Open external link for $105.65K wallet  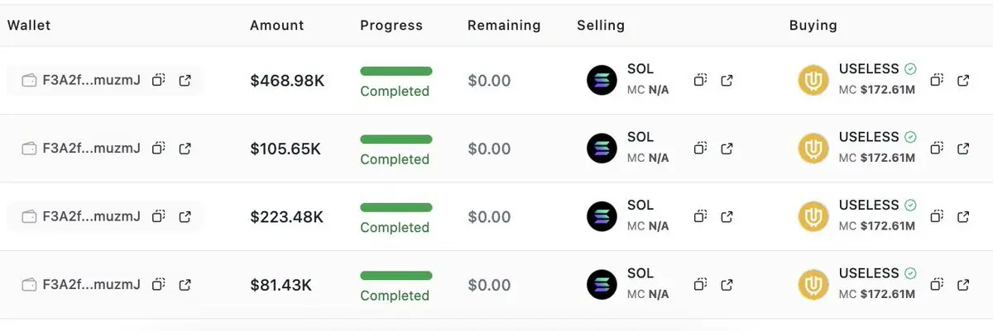pyautogui.click(x=185, y=149)
